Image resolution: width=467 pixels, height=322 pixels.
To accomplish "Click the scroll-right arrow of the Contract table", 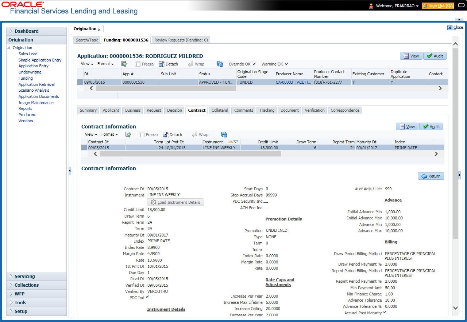I will point(436,154).
